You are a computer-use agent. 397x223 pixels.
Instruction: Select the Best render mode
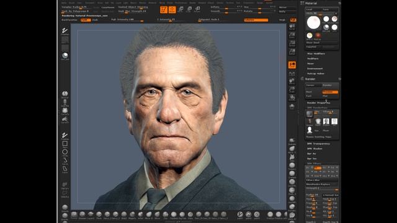point(313,92)
